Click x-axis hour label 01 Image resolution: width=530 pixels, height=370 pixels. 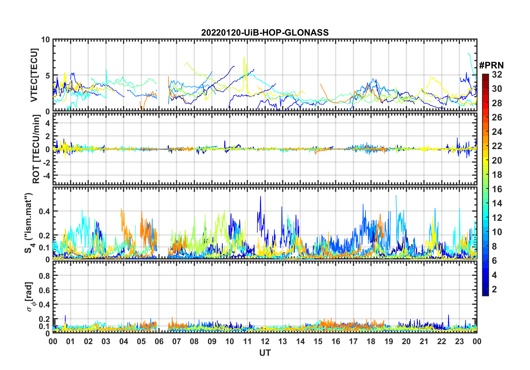[70, 341]
